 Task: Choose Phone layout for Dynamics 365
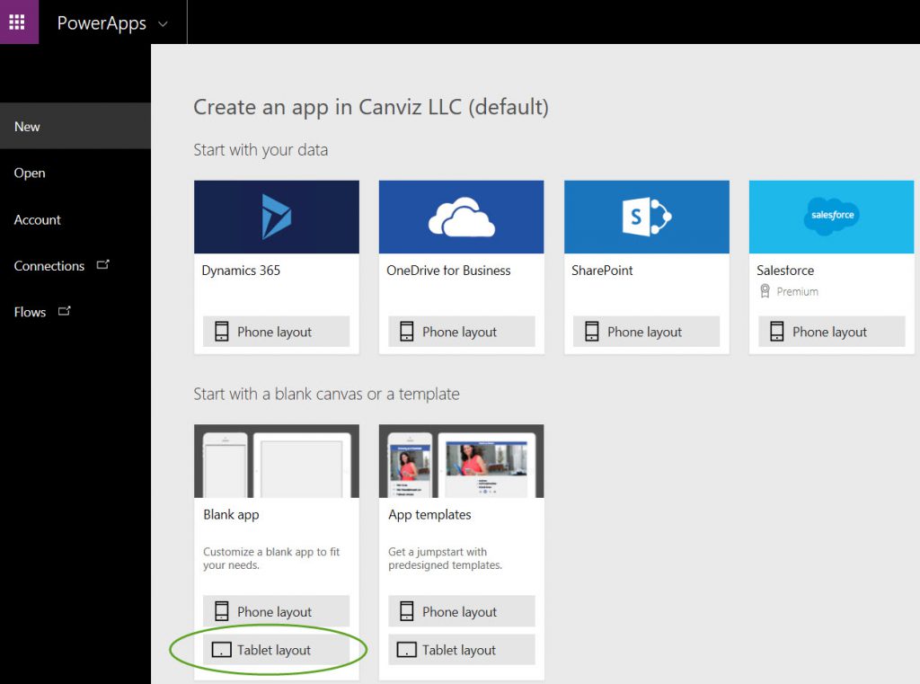click(276, 332)
